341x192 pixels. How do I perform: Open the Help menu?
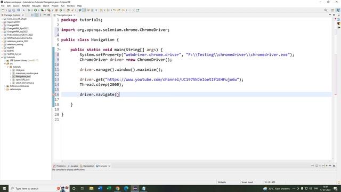pyautogui.click(x=79, y=6)
